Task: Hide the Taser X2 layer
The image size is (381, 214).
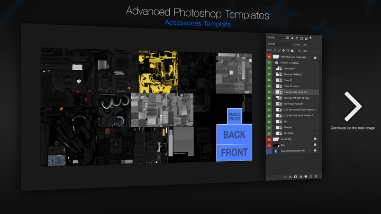Action: click(269, 80)
